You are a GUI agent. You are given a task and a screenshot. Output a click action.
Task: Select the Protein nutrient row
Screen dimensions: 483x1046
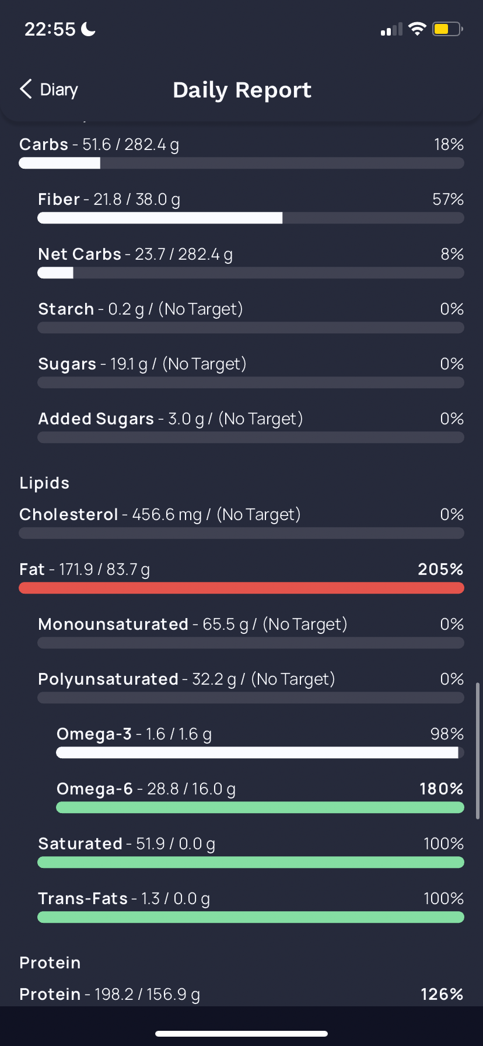pyautogui.click(x=242, y=994)
